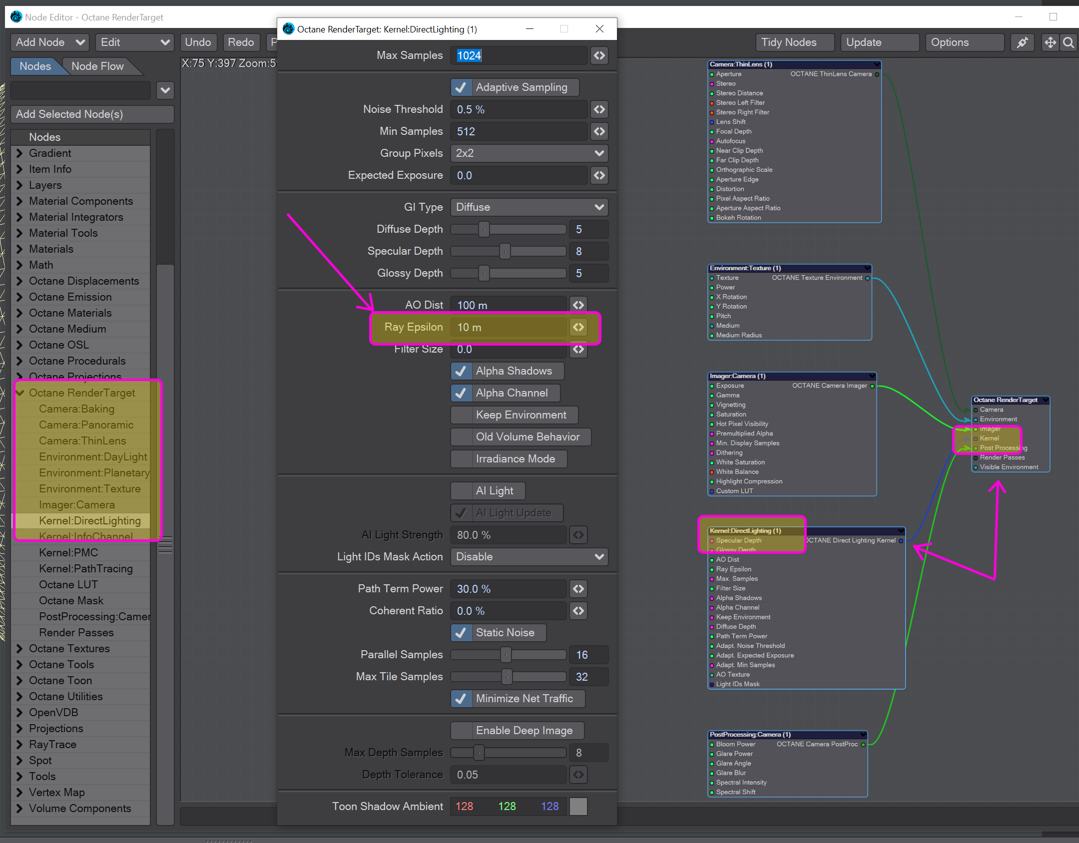
Task: Click the Toon Shadow Ambient color swatch
Action: pyautogui.click(x=578, y=807)
